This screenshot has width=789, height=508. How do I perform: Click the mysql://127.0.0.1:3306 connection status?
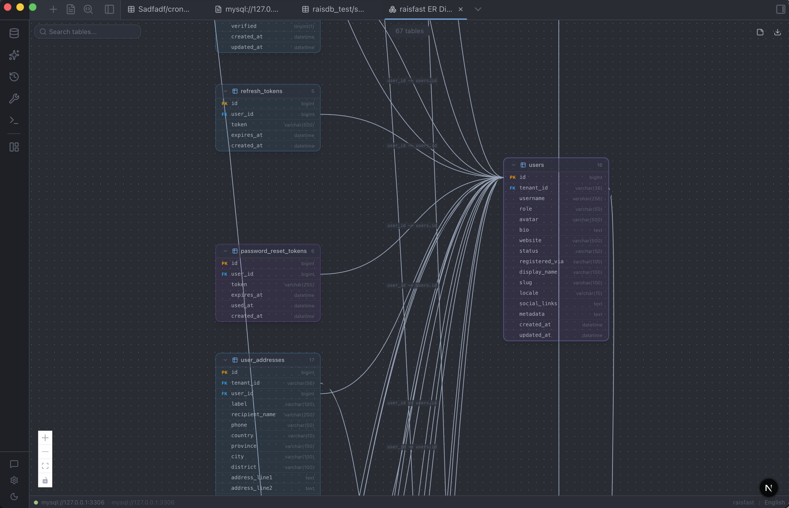73,502
